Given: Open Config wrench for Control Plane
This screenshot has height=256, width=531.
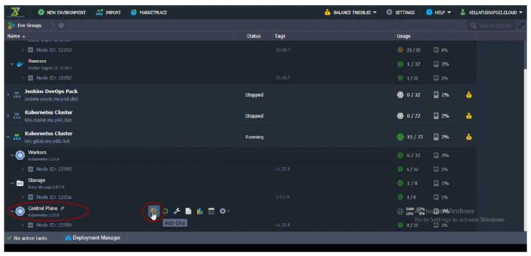Looking at the screenshot, I should click(177, 212).
